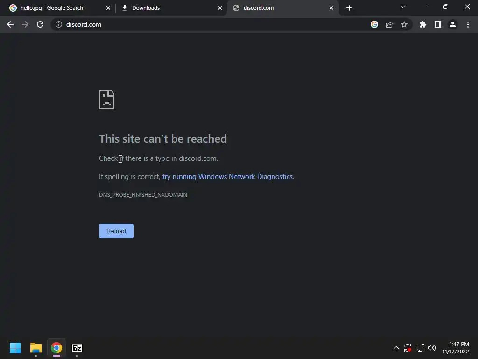View site information icon in address bar
Image resolution: width=478 pixels, height=359 pixels.
(x=58, y=24)
